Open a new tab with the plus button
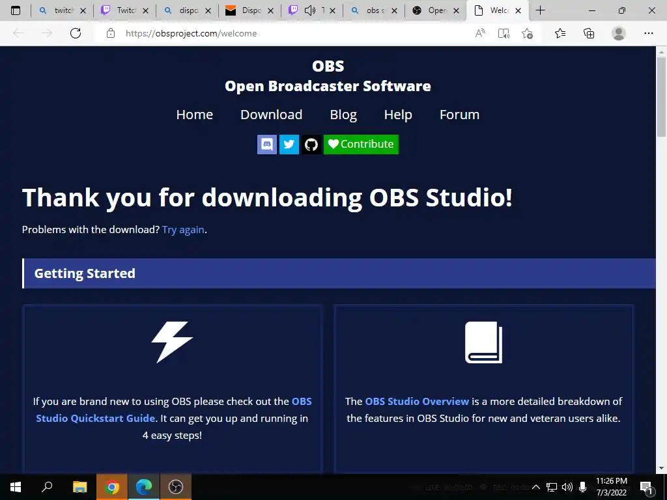 point(540,10)
